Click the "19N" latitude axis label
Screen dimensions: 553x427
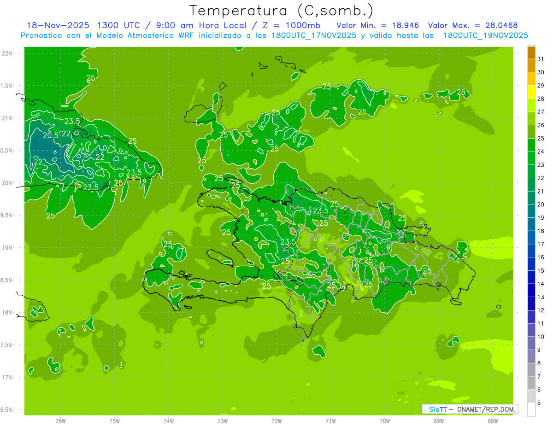(x=8, y=248)
